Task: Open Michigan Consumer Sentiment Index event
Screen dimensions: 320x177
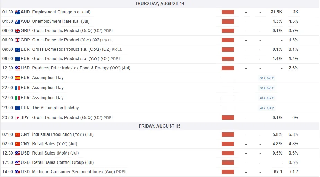Action: pyautogui.click(x=73, y=172)
